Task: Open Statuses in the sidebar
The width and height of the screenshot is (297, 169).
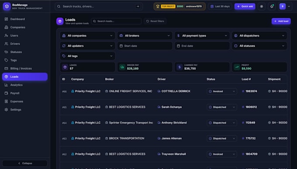Action: [25, 52]
